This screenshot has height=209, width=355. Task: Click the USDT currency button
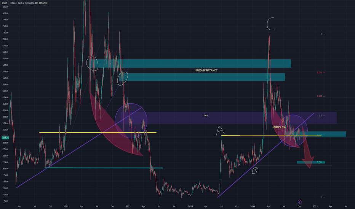click(x=5, y=3)
